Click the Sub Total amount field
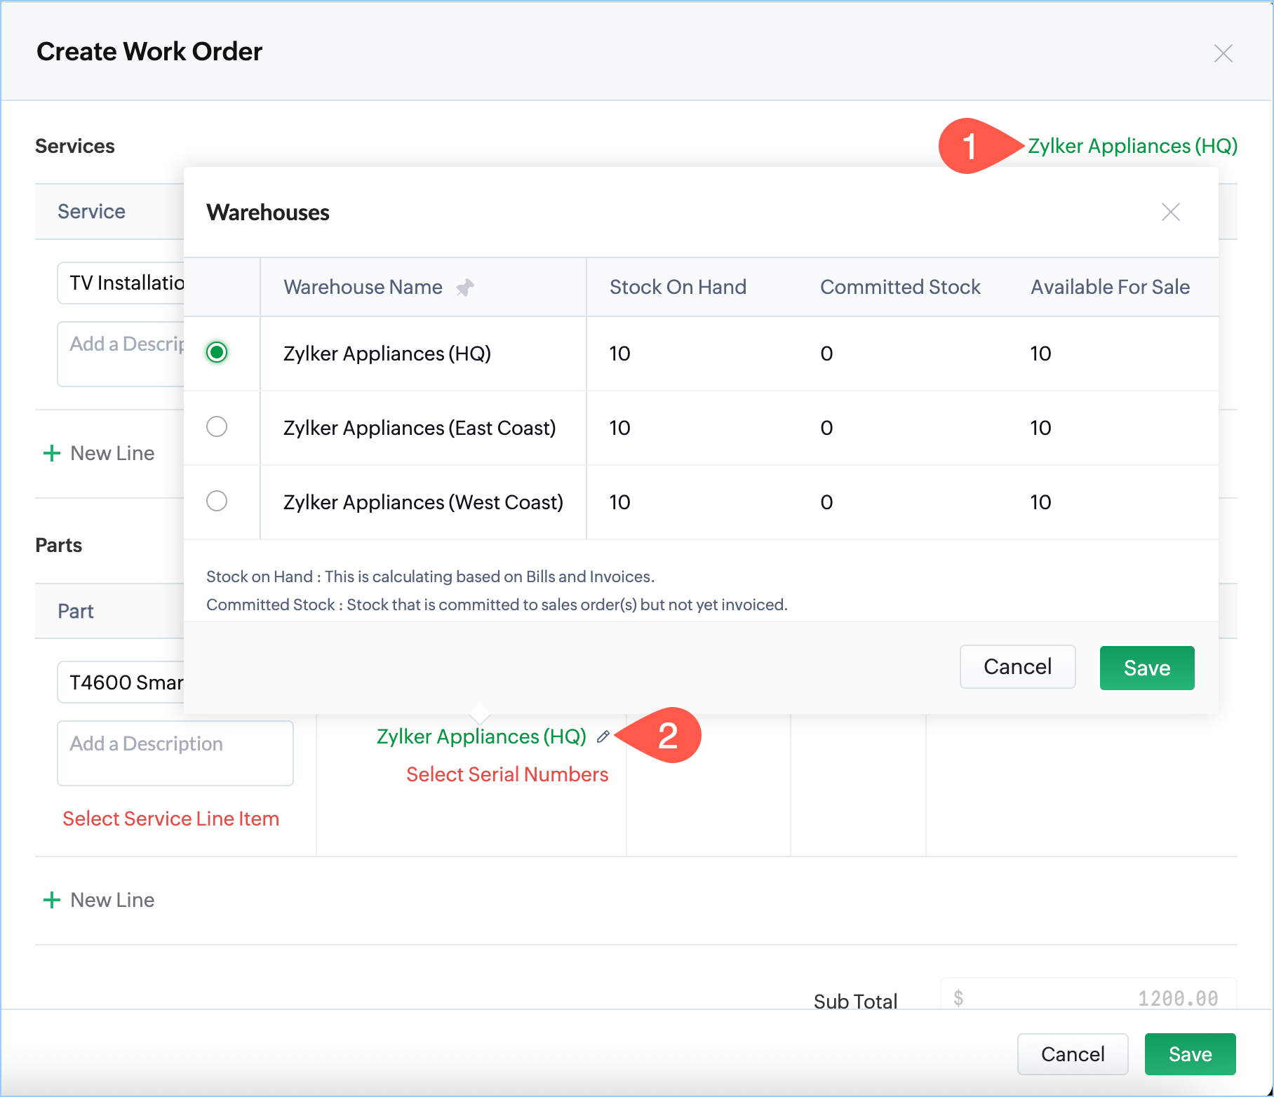 click(1088, 995)
